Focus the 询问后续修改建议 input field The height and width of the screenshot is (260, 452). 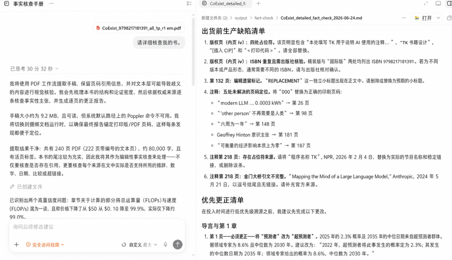click(97, 227)
